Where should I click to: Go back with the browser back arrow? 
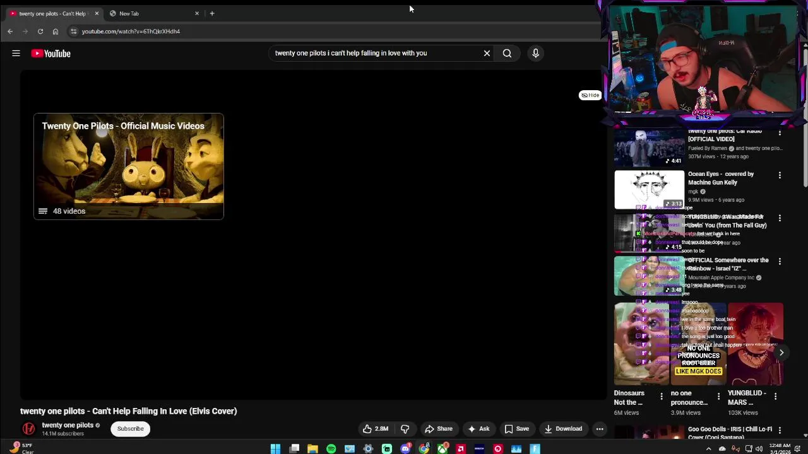pos(10,31)
